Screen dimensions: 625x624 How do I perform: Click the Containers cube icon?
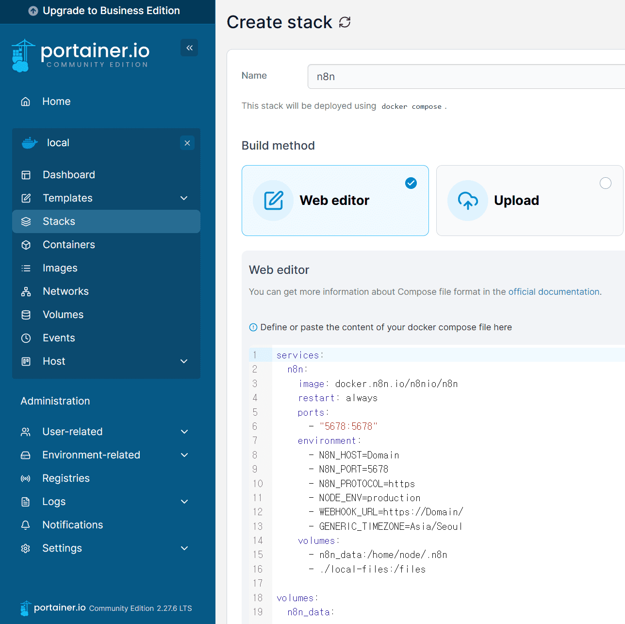coord(26,245)
